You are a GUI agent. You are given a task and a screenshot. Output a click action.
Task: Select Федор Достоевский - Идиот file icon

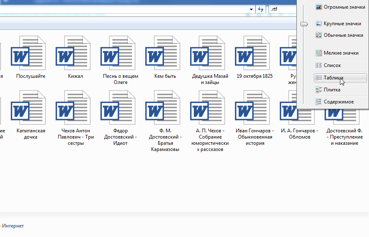pyautogui.click(x=118, y=108)
